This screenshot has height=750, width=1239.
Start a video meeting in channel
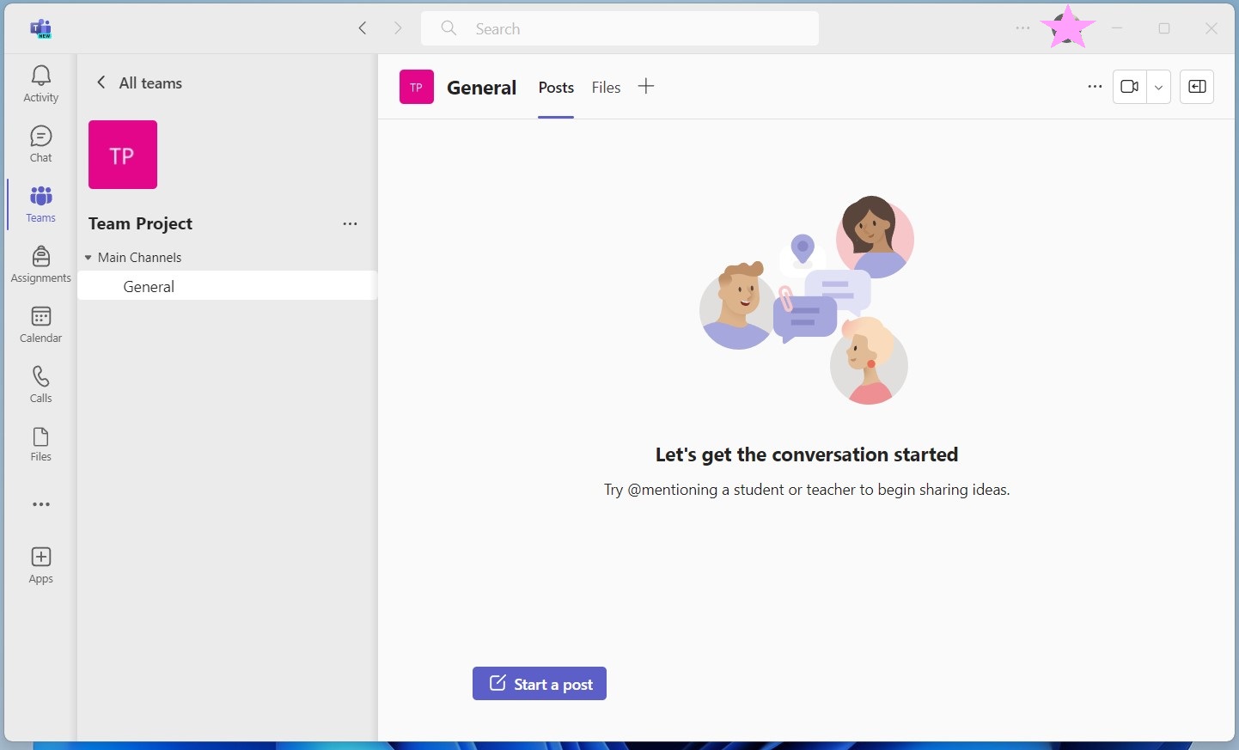[x=1129, y=87]
